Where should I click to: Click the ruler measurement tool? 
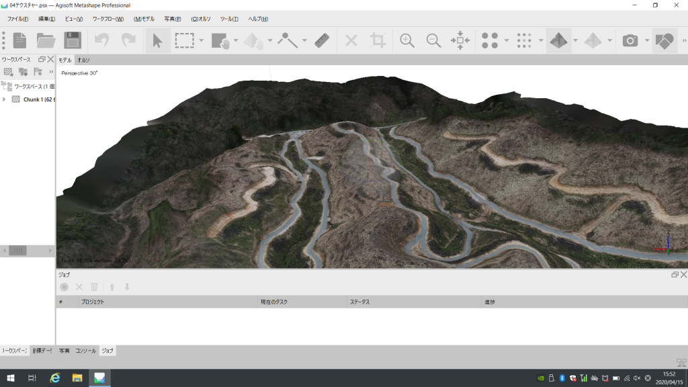pyautogui.click(x=320, y=41)
